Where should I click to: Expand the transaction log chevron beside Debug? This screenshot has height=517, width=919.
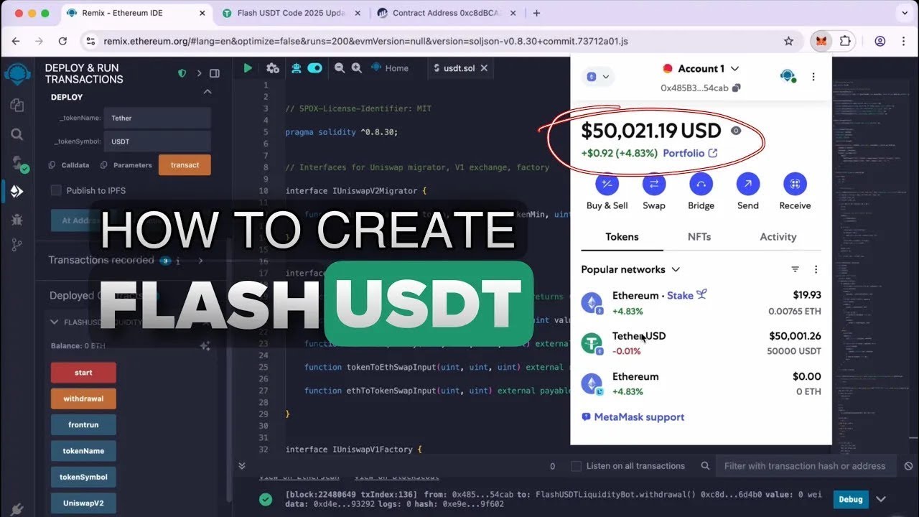(x=881, y=499)
